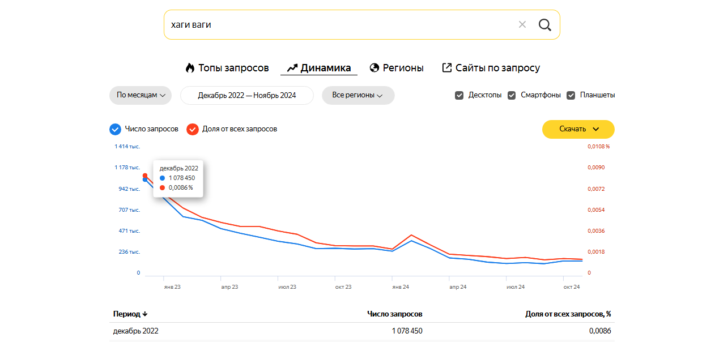Click the flame icon for top queries

coord(190,68)
